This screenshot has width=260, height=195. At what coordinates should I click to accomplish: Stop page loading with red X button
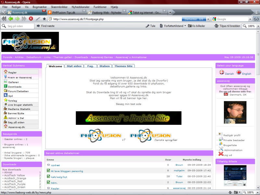tap(31, 19)
